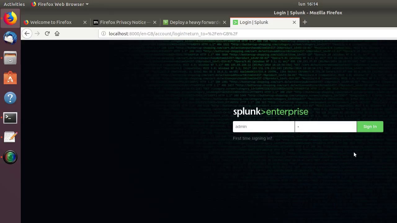The image size is (397, 223).
Task: Open Terminal from the dock
Action: point(10,118)
